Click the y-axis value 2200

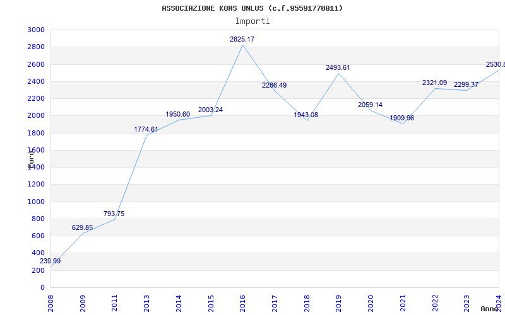tap(37, 98)
